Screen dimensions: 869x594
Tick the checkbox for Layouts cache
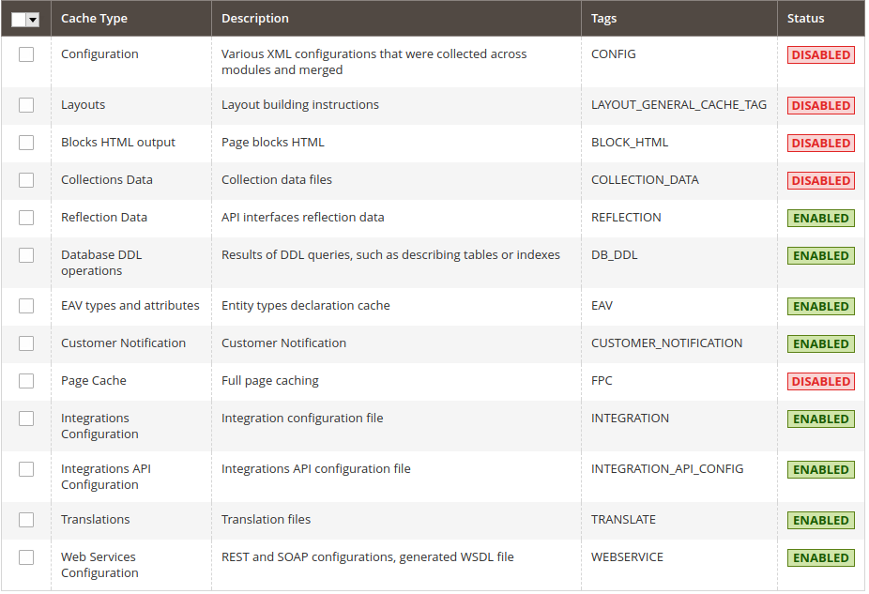tap(26, 105)
